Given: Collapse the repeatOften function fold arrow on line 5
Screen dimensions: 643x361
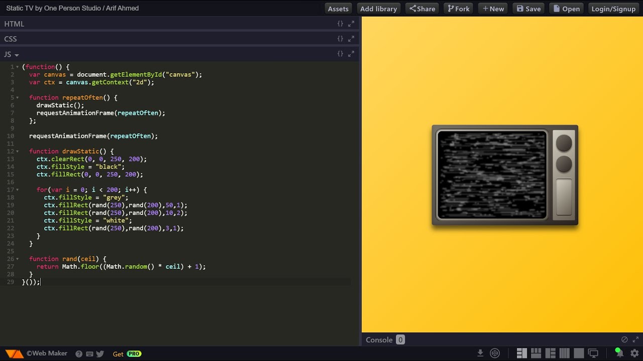Looking at the screenshot, I should [18, 97].
